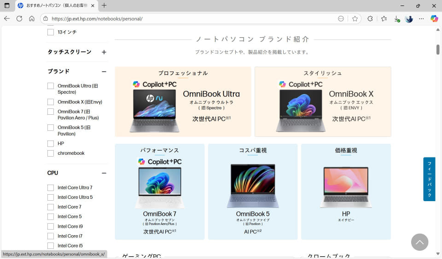Open the HP laptop image in 価格重視 card
The width and height of the screenshot is (442, 259).
point(346,187)
